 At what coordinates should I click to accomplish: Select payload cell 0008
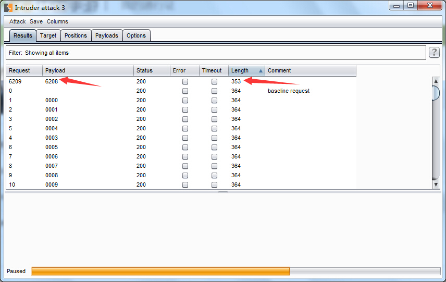click(x=52, y=175)
